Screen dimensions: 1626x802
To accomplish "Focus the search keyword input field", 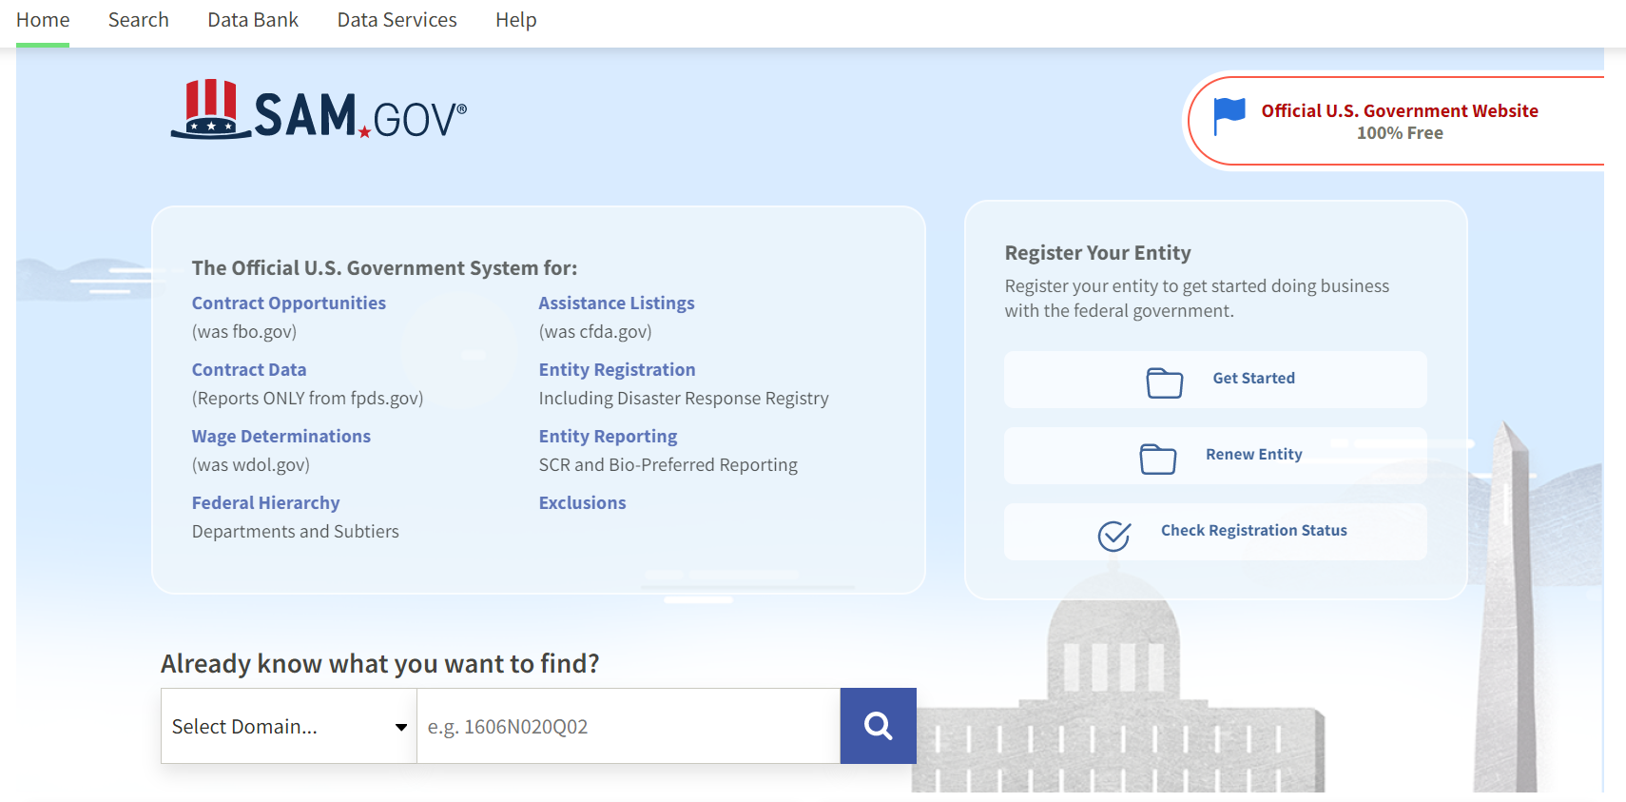I will (x=629, y=726).
